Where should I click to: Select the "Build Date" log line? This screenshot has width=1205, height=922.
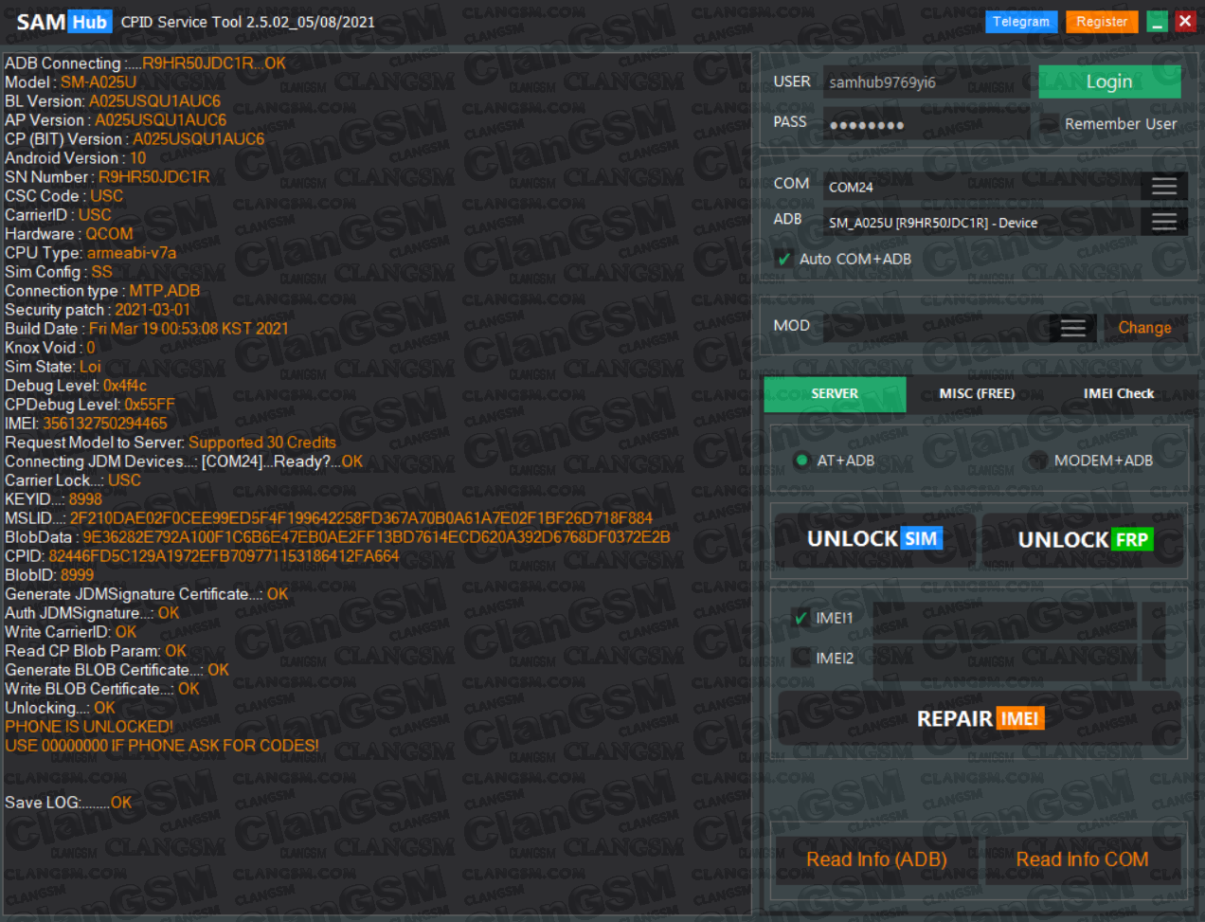tap(147, 329)
